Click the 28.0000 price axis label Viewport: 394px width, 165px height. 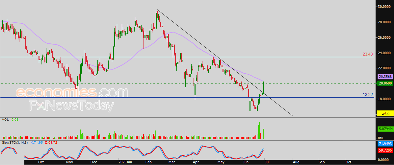tap(384, 22)
